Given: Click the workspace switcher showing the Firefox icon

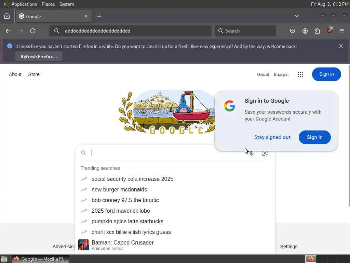Looking at the screenshot, I should coord(311,259).
